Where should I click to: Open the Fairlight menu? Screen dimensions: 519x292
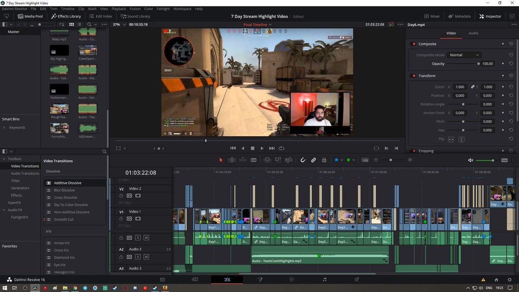(163, 9)
